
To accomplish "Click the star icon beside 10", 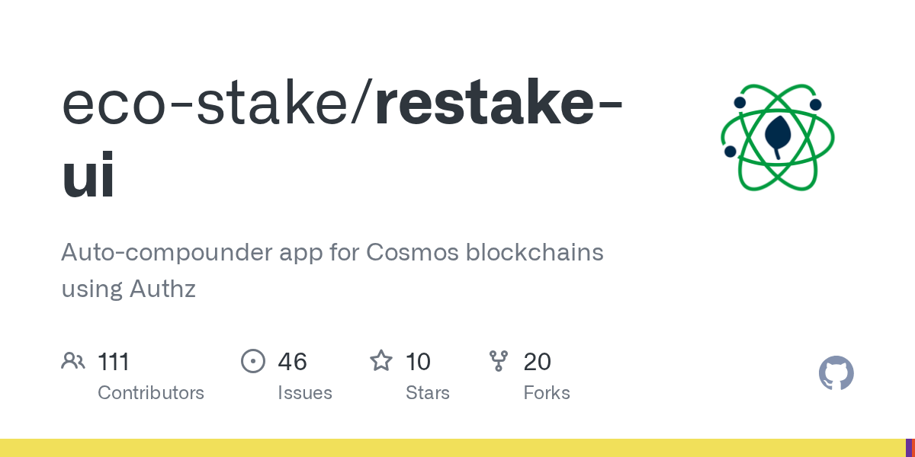I will (381, 360).
